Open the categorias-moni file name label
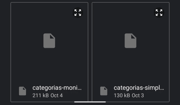180x105 pixels. click(x=57, y=88)
